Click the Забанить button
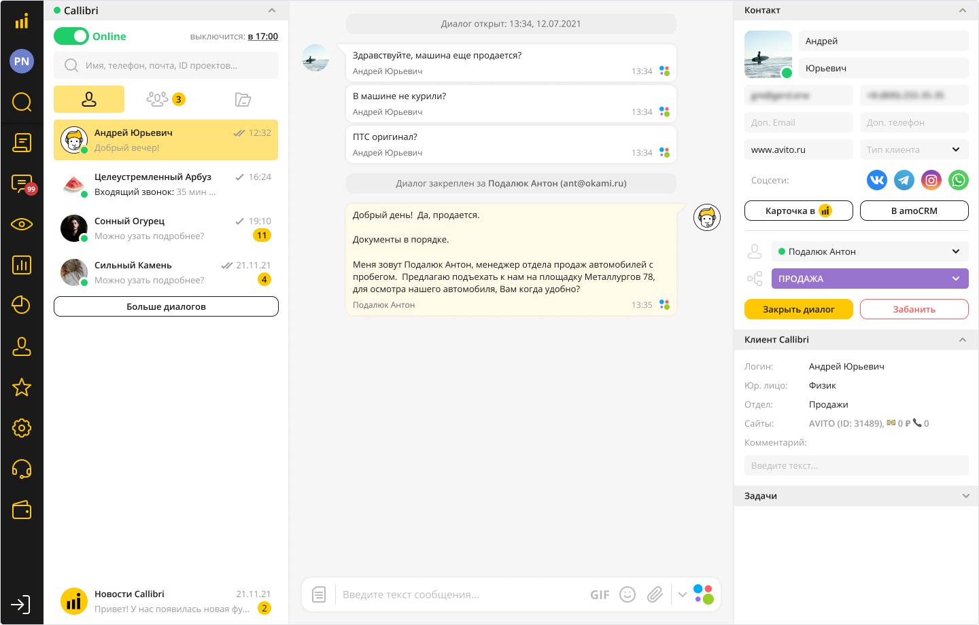The image size is (979, 625). click(914, 309)
